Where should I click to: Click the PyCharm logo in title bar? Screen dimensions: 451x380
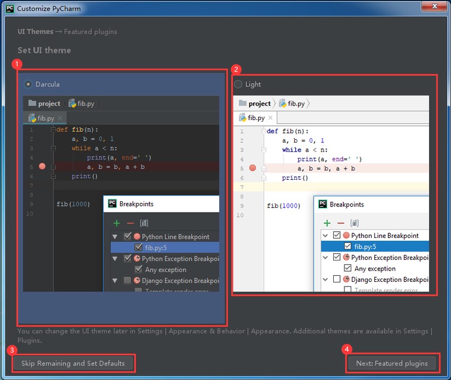pos(8,9)
